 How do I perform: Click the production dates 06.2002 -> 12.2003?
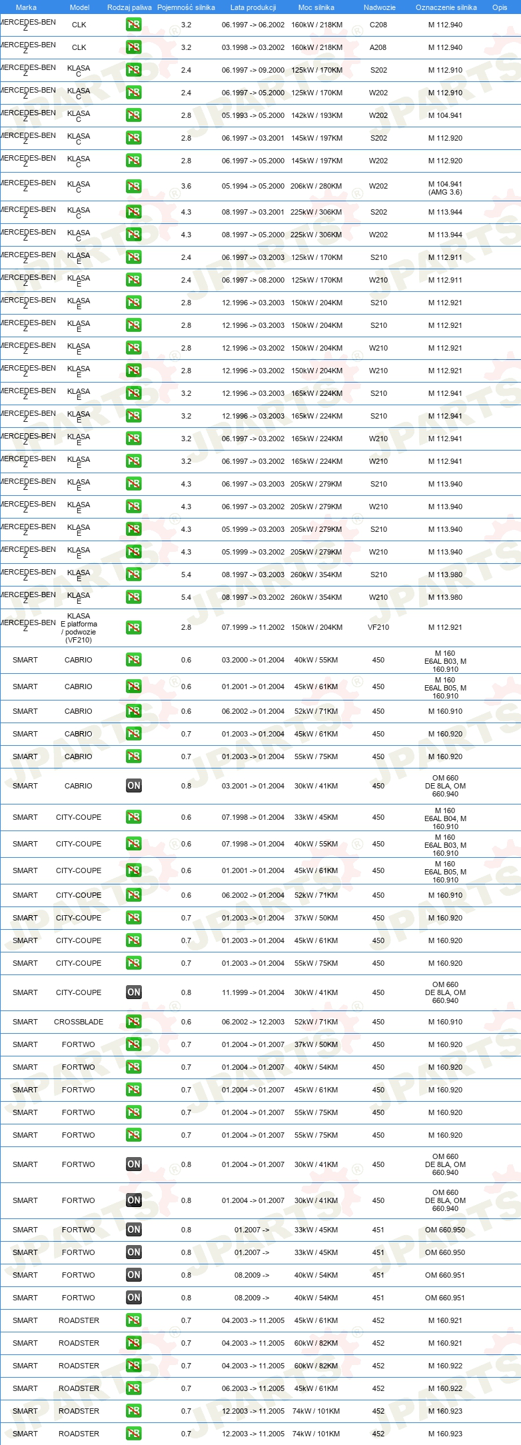253,1022
